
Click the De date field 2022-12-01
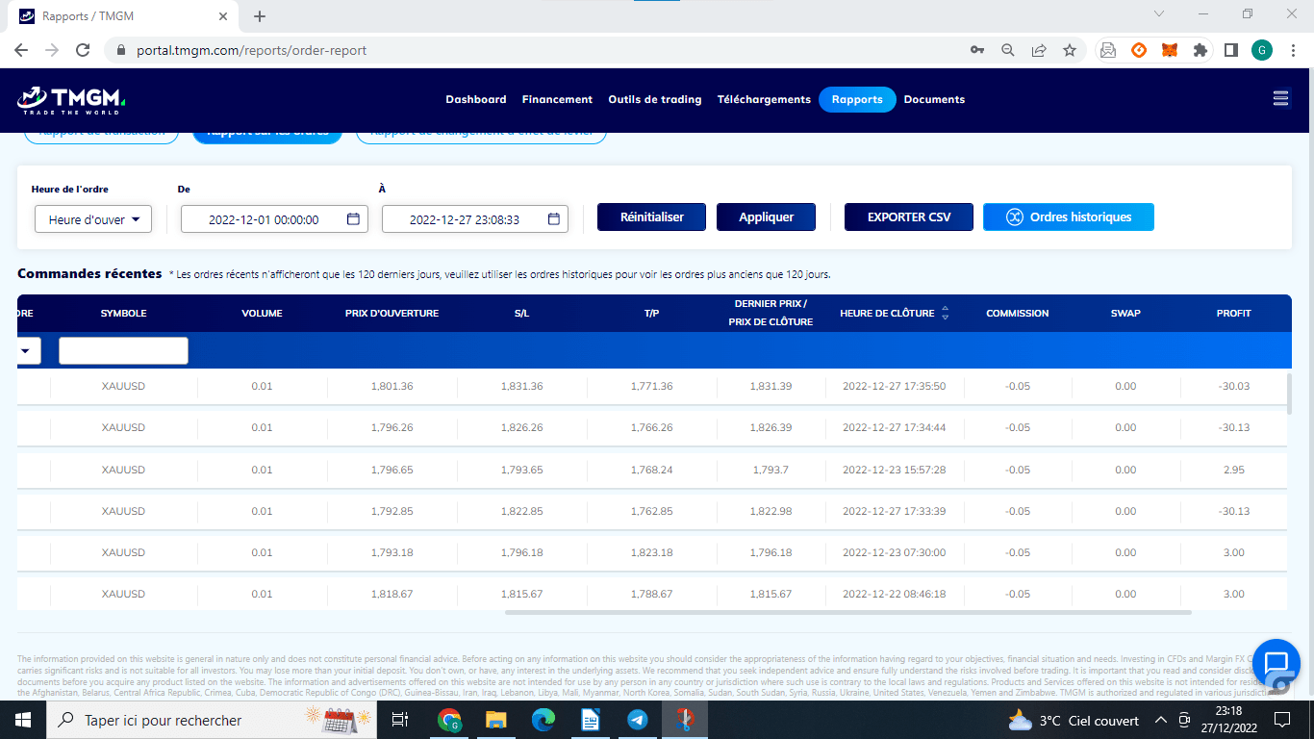273,219
